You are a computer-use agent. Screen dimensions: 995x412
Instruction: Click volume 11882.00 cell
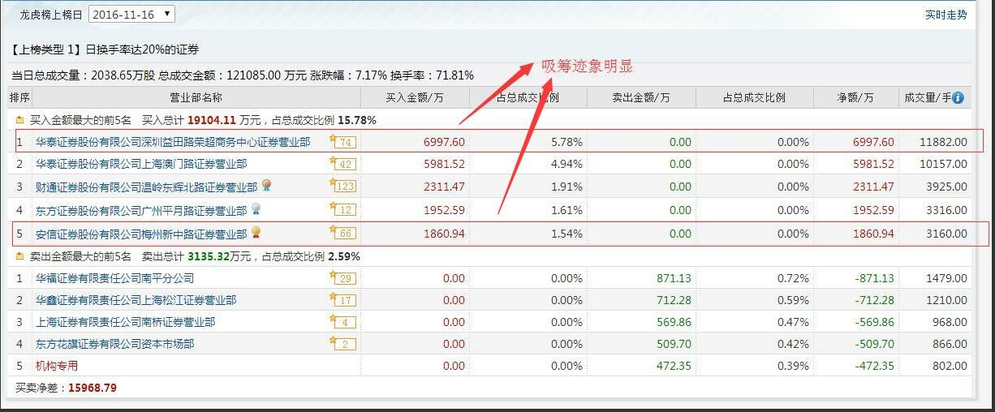click(943, 142)
